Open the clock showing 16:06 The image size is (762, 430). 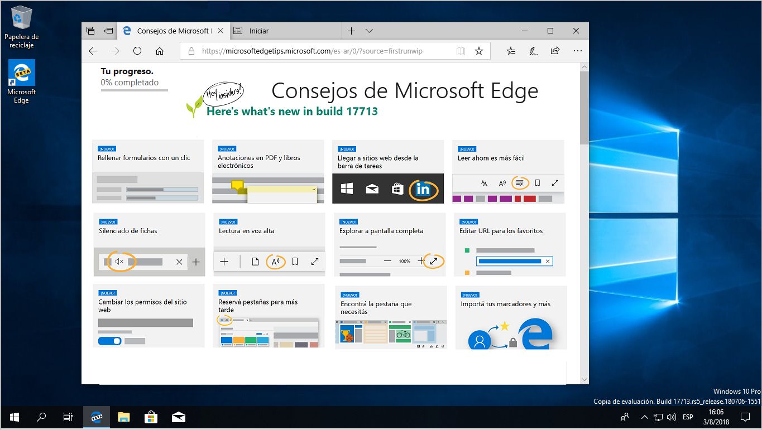point(716,417)
